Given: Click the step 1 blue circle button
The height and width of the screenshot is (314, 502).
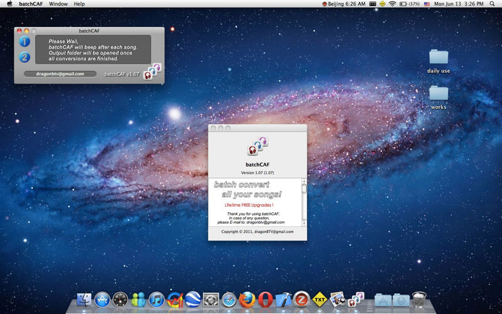Looking at the screenshot, I should coord(24,41).
